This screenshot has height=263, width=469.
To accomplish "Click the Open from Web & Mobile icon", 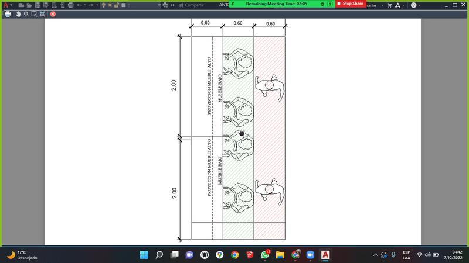I will click(54, 5).
